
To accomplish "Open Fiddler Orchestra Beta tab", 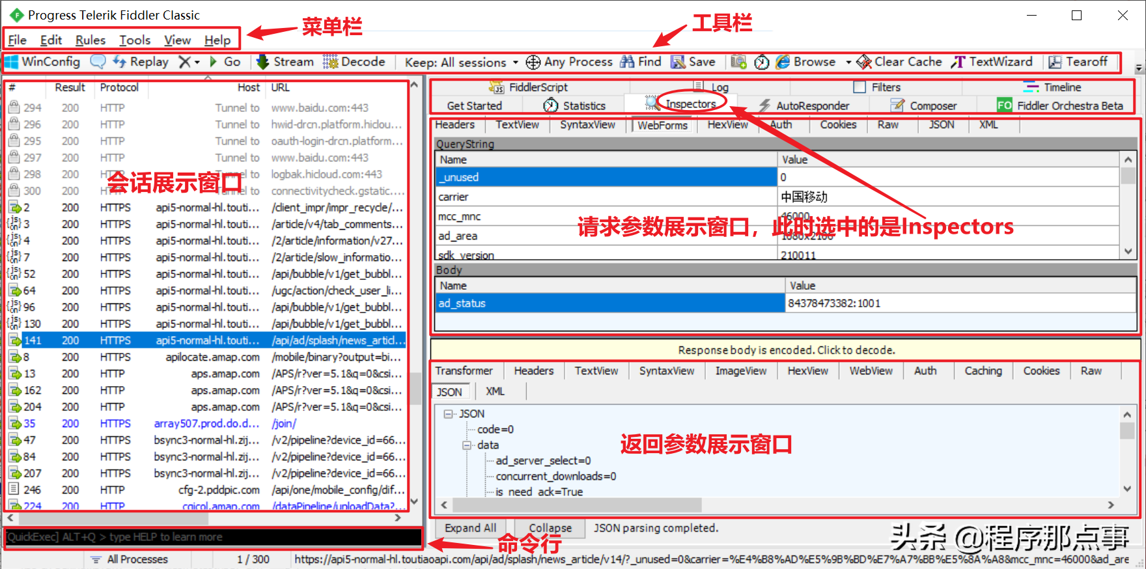I will point(1060,105).
